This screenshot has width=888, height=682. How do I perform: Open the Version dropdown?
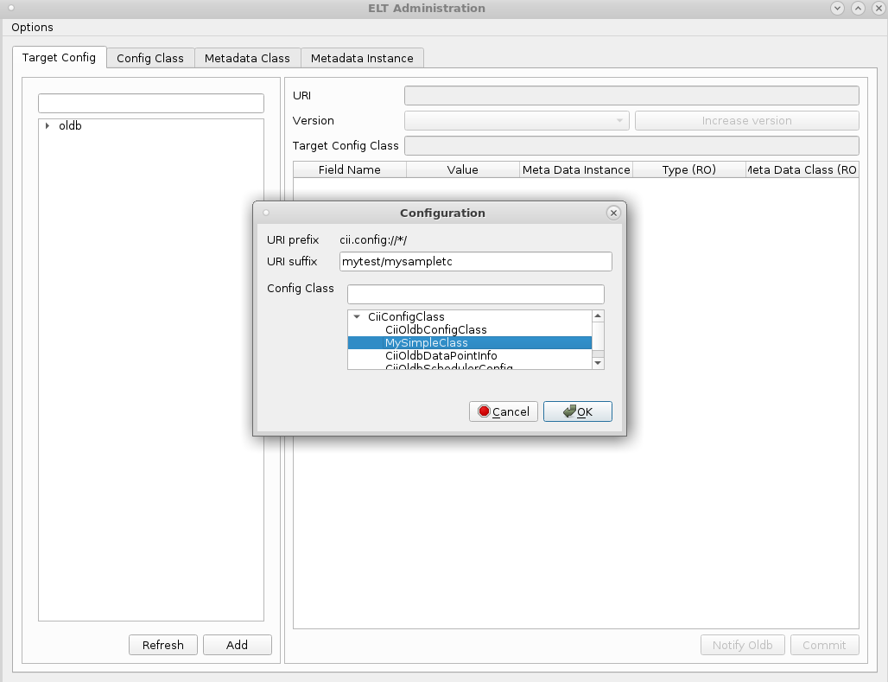tap(517, 121)
